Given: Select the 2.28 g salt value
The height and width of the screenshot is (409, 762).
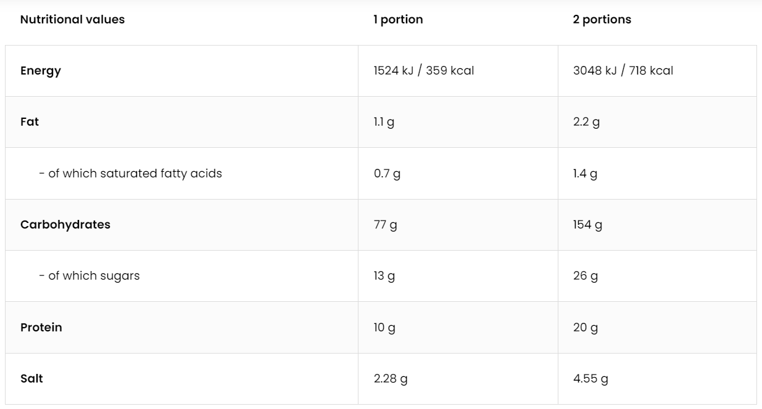Looking at the screenshot, I should coord(391,379).
